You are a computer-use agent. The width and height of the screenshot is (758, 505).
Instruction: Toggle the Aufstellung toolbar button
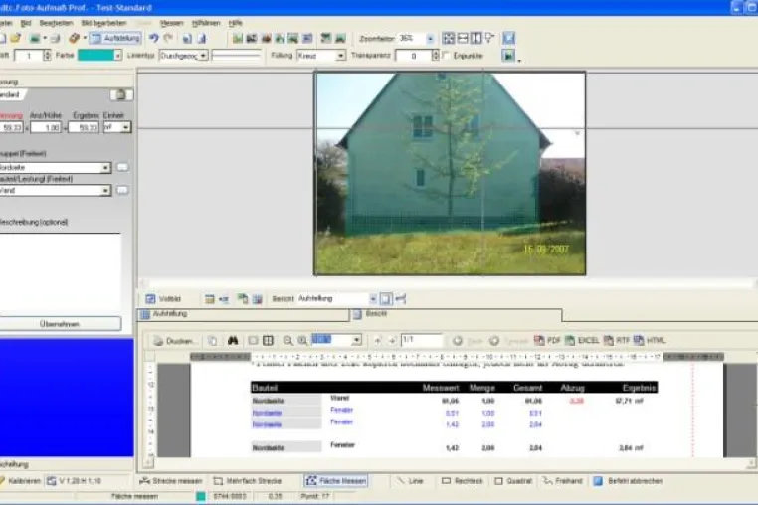pyautogui.click(x=115, y=38)
